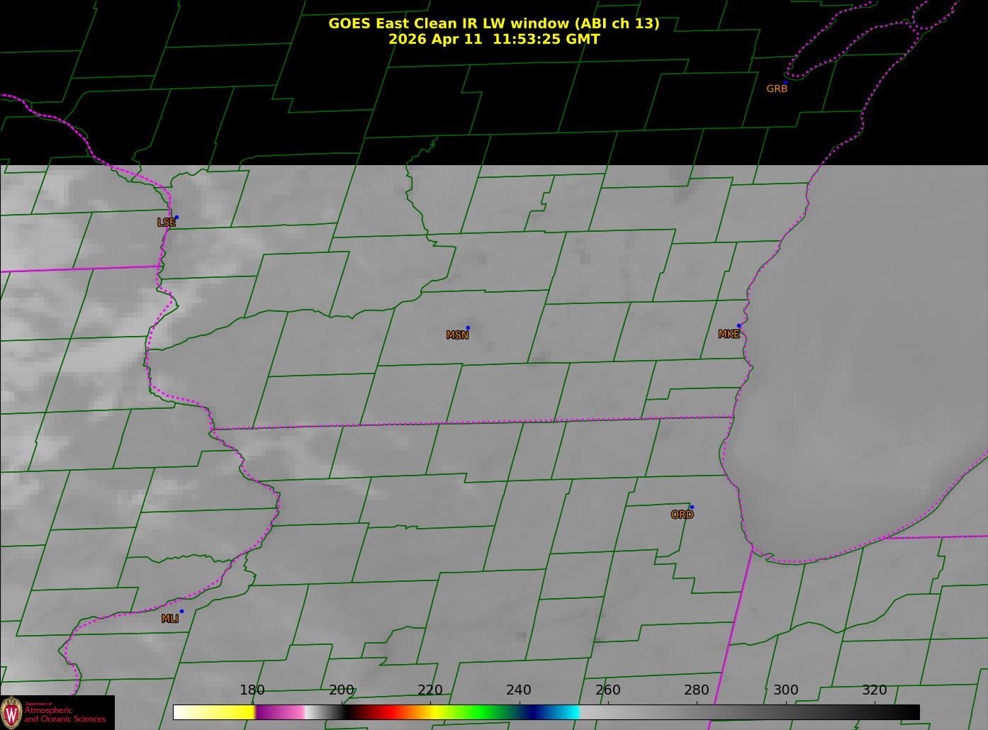Click the 280 tick label on colorbar
The height and width of the screenshot is (730, 988).
pos(696,690)
